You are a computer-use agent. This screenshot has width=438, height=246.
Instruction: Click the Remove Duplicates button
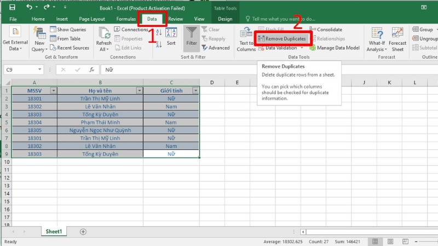pyautogui.click(x=283, y=39)
